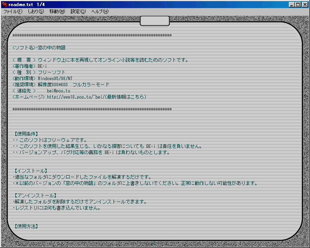Viewport: 310px width, 248px height.
Task: Open the 移動(M) menu
Action: tap(57, 12)
